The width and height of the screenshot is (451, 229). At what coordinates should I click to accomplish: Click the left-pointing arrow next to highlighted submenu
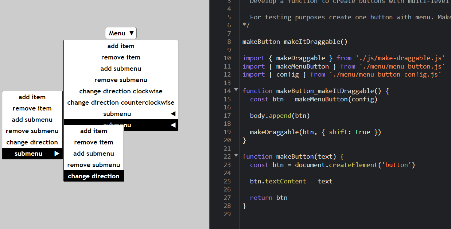point(173,125)
